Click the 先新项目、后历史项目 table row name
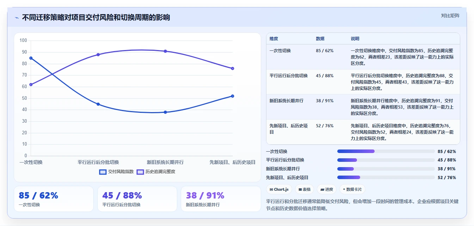Viewport: 474px width, 226px height. (289, 129)
